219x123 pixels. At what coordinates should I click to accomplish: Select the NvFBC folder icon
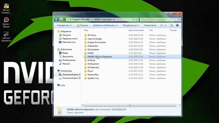tap(85, 53)
